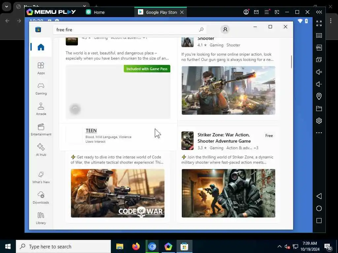
Task: Collapse the MEmu sidebar with triple chevron
Action: pyautogui.click(x=319, y=12)
